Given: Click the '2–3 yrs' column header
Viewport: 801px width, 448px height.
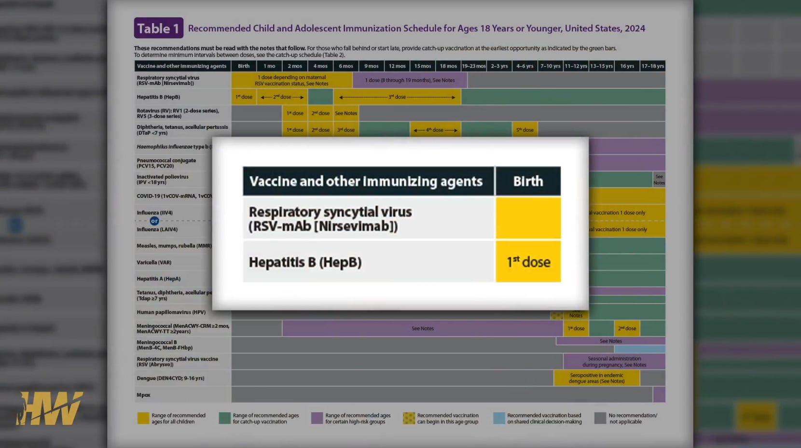Looking at the screenshot, I should (499, 66).
